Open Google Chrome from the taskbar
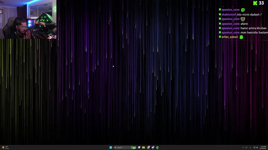This screenshot has height=150, width=268. (x=148, y=147)
